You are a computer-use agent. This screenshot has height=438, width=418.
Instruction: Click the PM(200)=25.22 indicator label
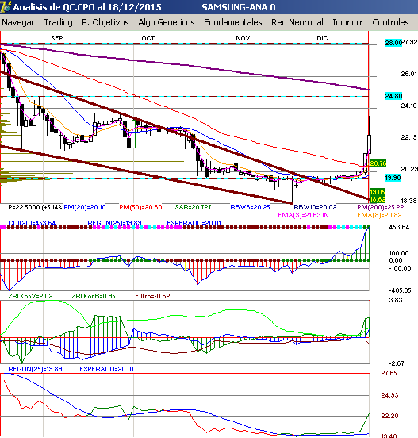pyautogui.click(x=381, y=207)
